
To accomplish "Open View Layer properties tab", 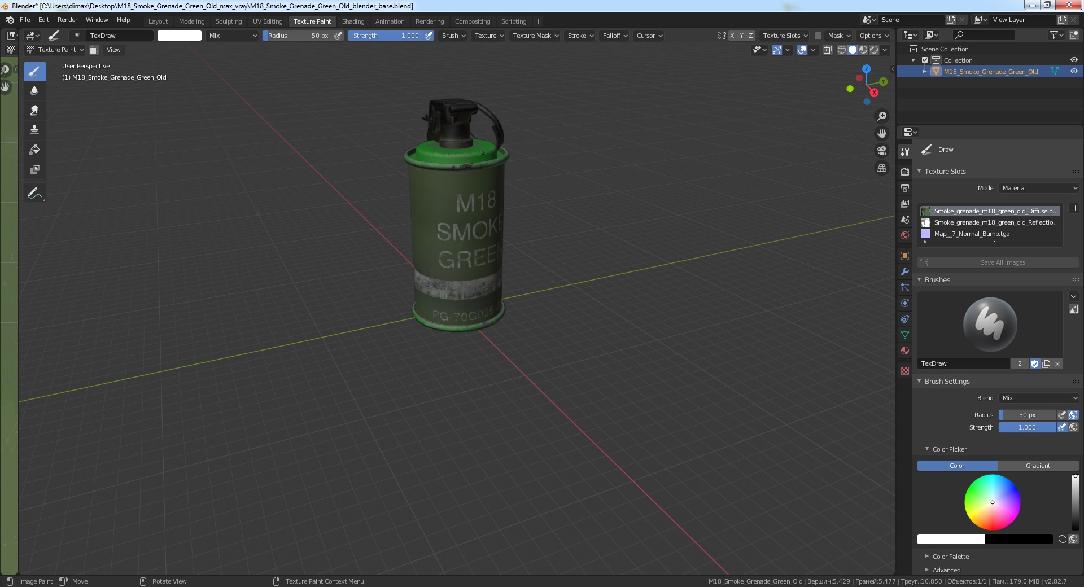I will pyautogui.click(x=905, y=203).
